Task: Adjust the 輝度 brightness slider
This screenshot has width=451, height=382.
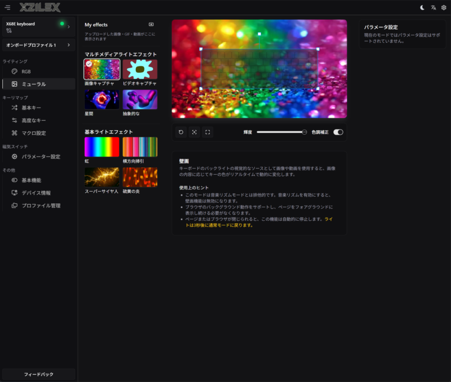Action: click(x=281, y=132)
